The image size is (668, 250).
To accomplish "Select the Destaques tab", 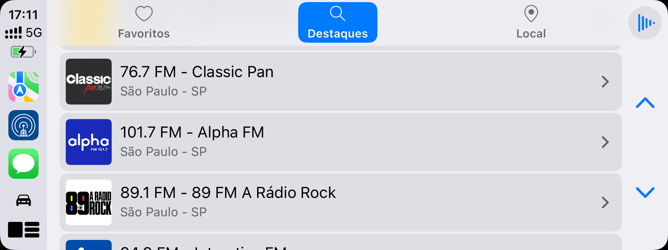I will point(337,23).
